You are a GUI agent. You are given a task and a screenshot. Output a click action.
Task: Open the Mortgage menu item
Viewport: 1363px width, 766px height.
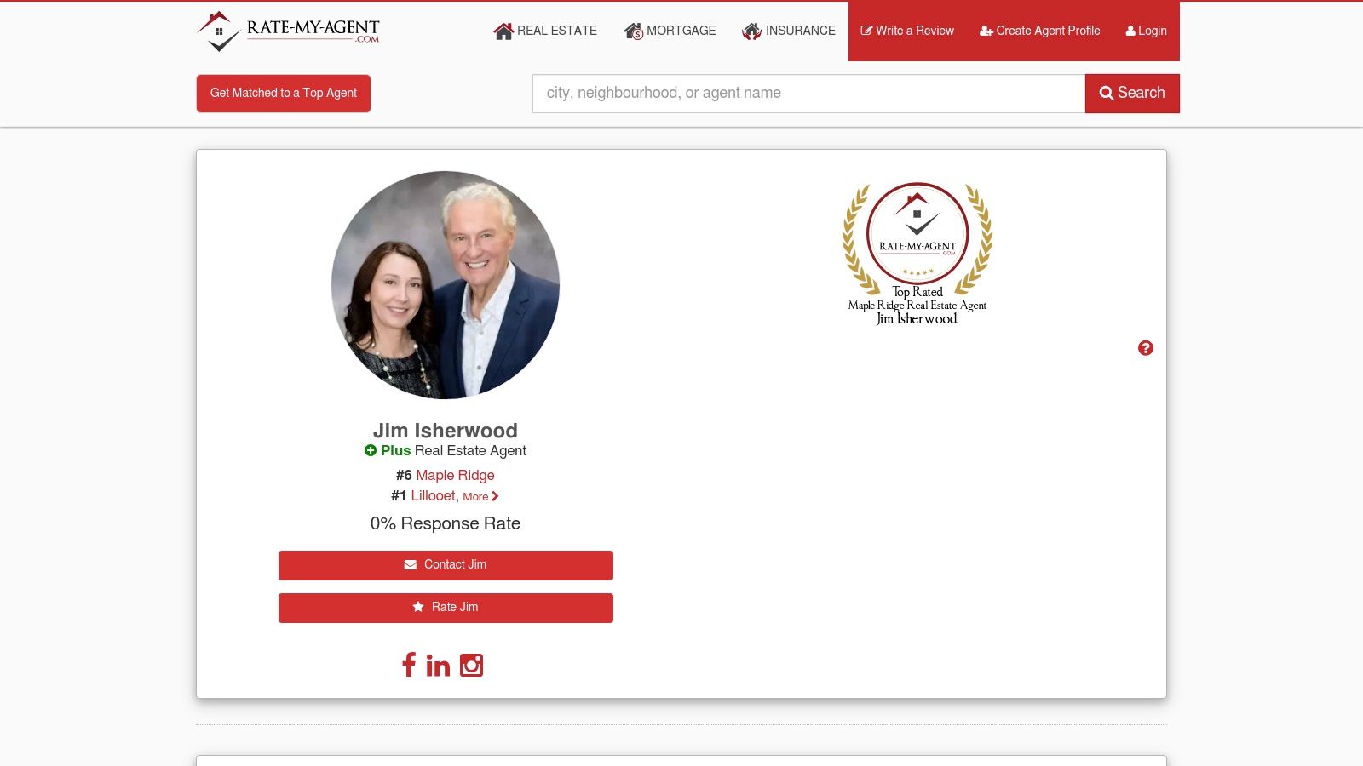[670, 31]
